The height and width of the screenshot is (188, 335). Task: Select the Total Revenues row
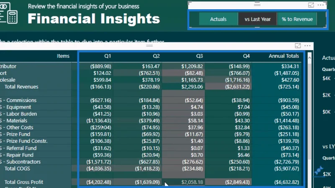pos(149,87)
